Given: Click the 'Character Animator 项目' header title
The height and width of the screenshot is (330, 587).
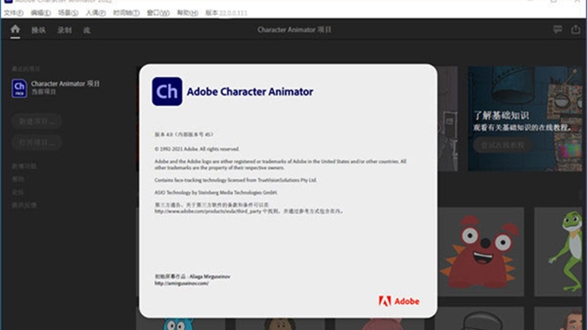Looking at the screenshot, I should click(x=294, y=30).
